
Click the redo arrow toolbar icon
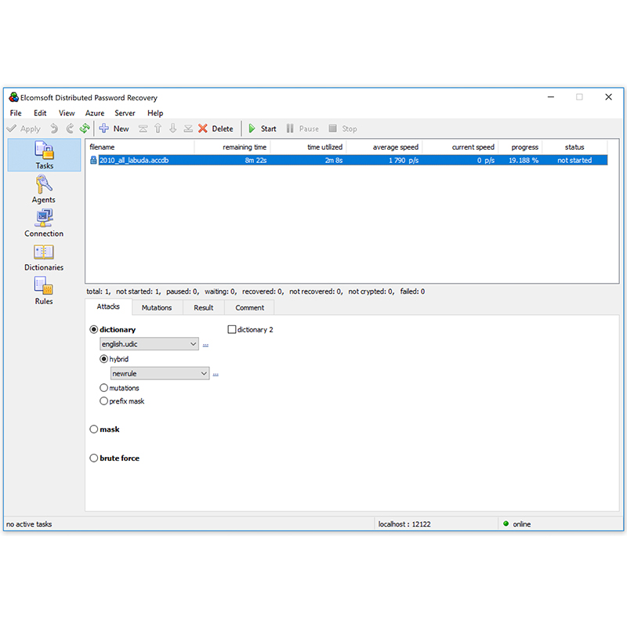[70, 129]
